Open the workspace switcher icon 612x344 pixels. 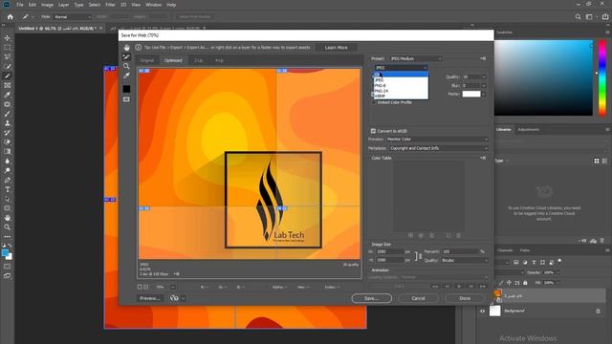click(x=589, y=17)
